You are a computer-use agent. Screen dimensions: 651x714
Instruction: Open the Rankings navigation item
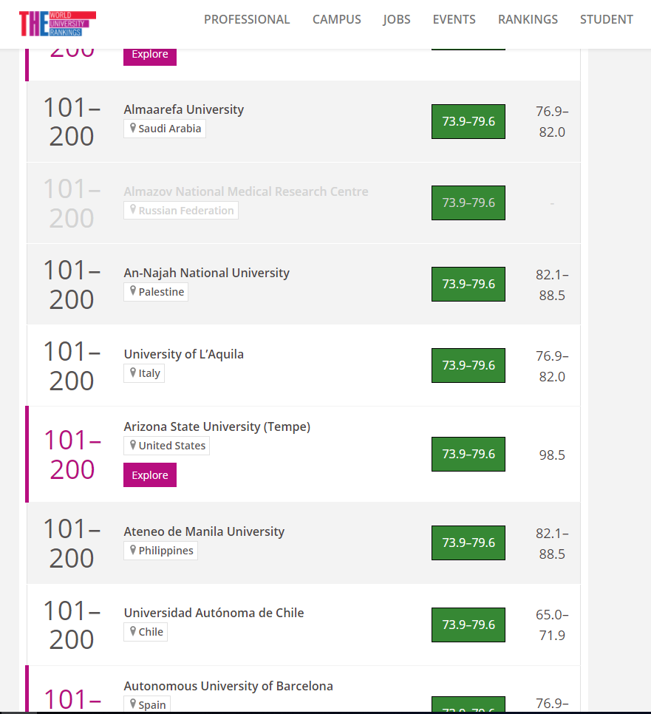(x=528, y=20)
